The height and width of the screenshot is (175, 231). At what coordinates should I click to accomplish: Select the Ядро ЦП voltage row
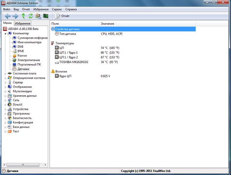point(123,76)
